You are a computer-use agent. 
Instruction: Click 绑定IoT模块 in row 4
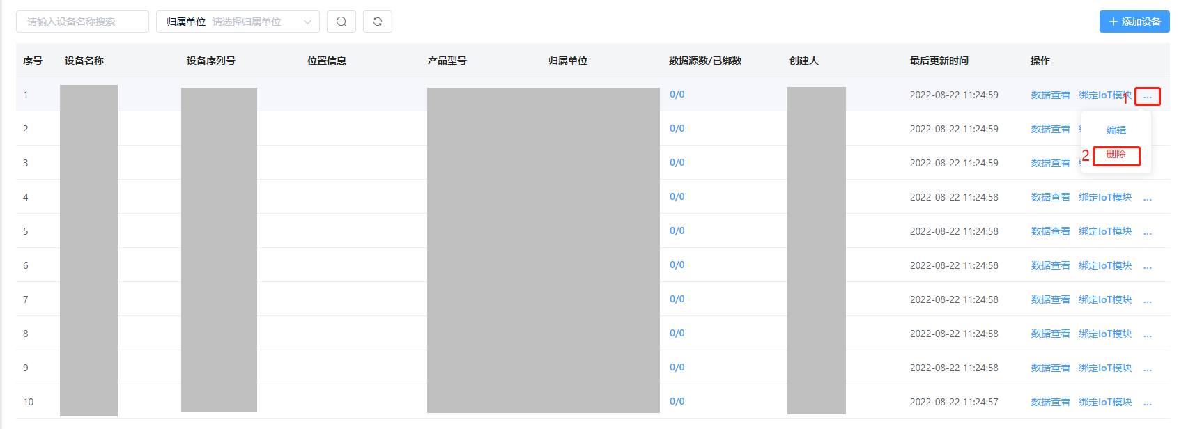pyautogui.click(x=1105, y=197)
